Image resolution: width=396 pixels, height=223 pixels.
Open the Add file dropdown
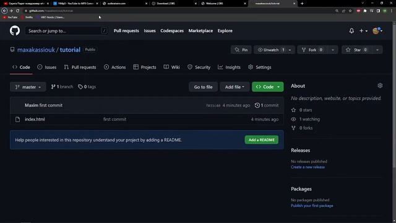tap(235, 87)
